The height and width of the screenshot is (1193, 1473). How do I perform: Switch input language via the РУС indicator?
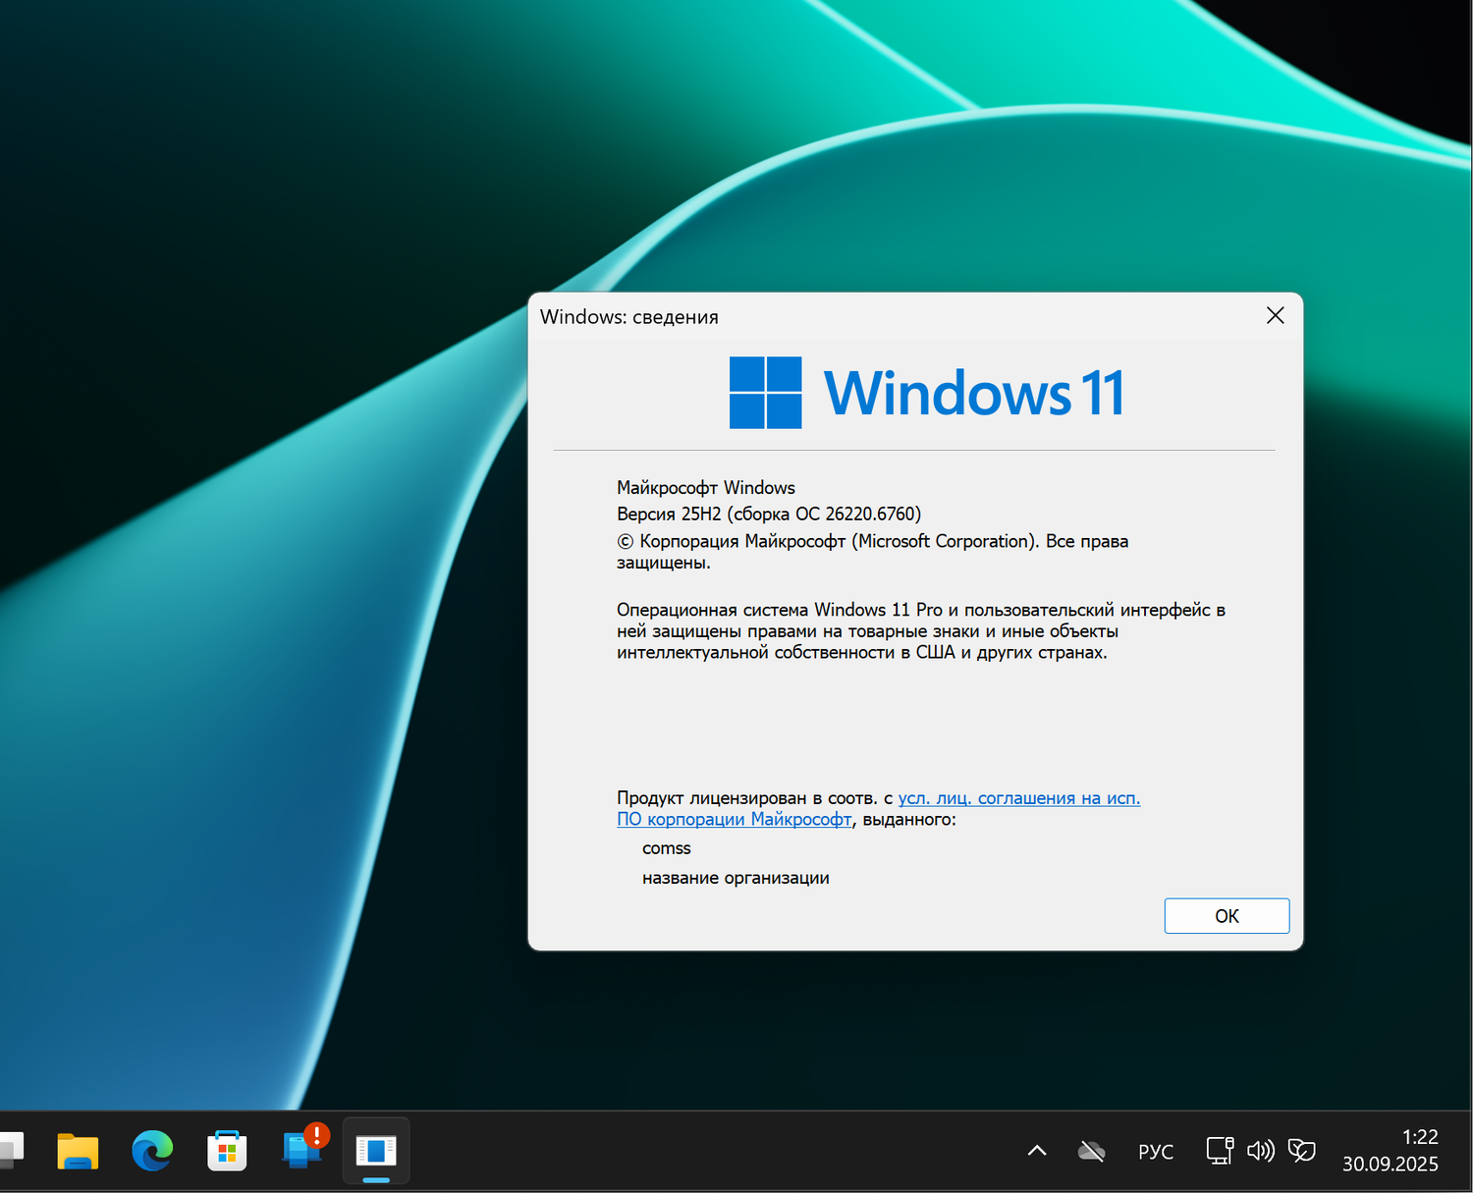tap(1156, 1150)
